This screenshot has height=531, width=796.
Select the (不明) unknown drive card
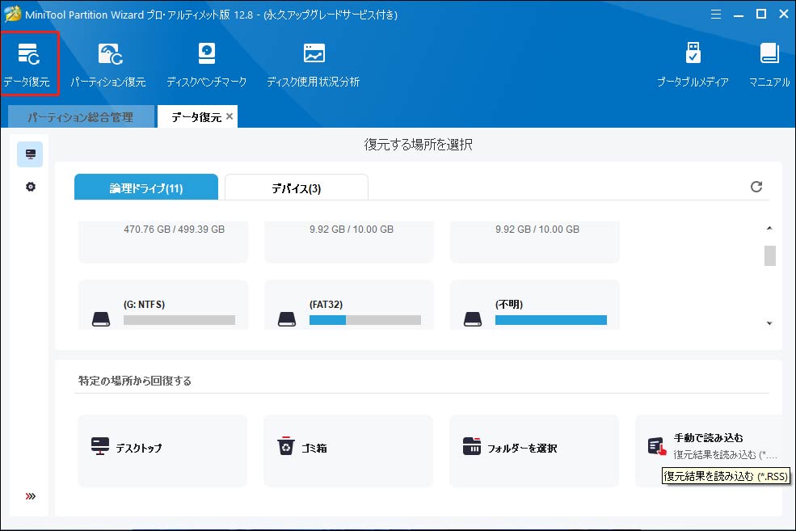(x=534, y=305)
